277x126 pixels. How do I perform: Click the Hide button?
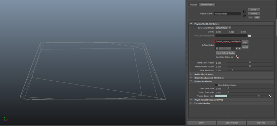point(257,17)
